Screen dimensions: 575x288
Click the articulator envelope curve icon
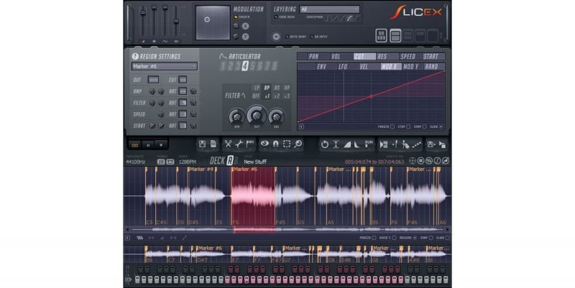pos(223,57)
